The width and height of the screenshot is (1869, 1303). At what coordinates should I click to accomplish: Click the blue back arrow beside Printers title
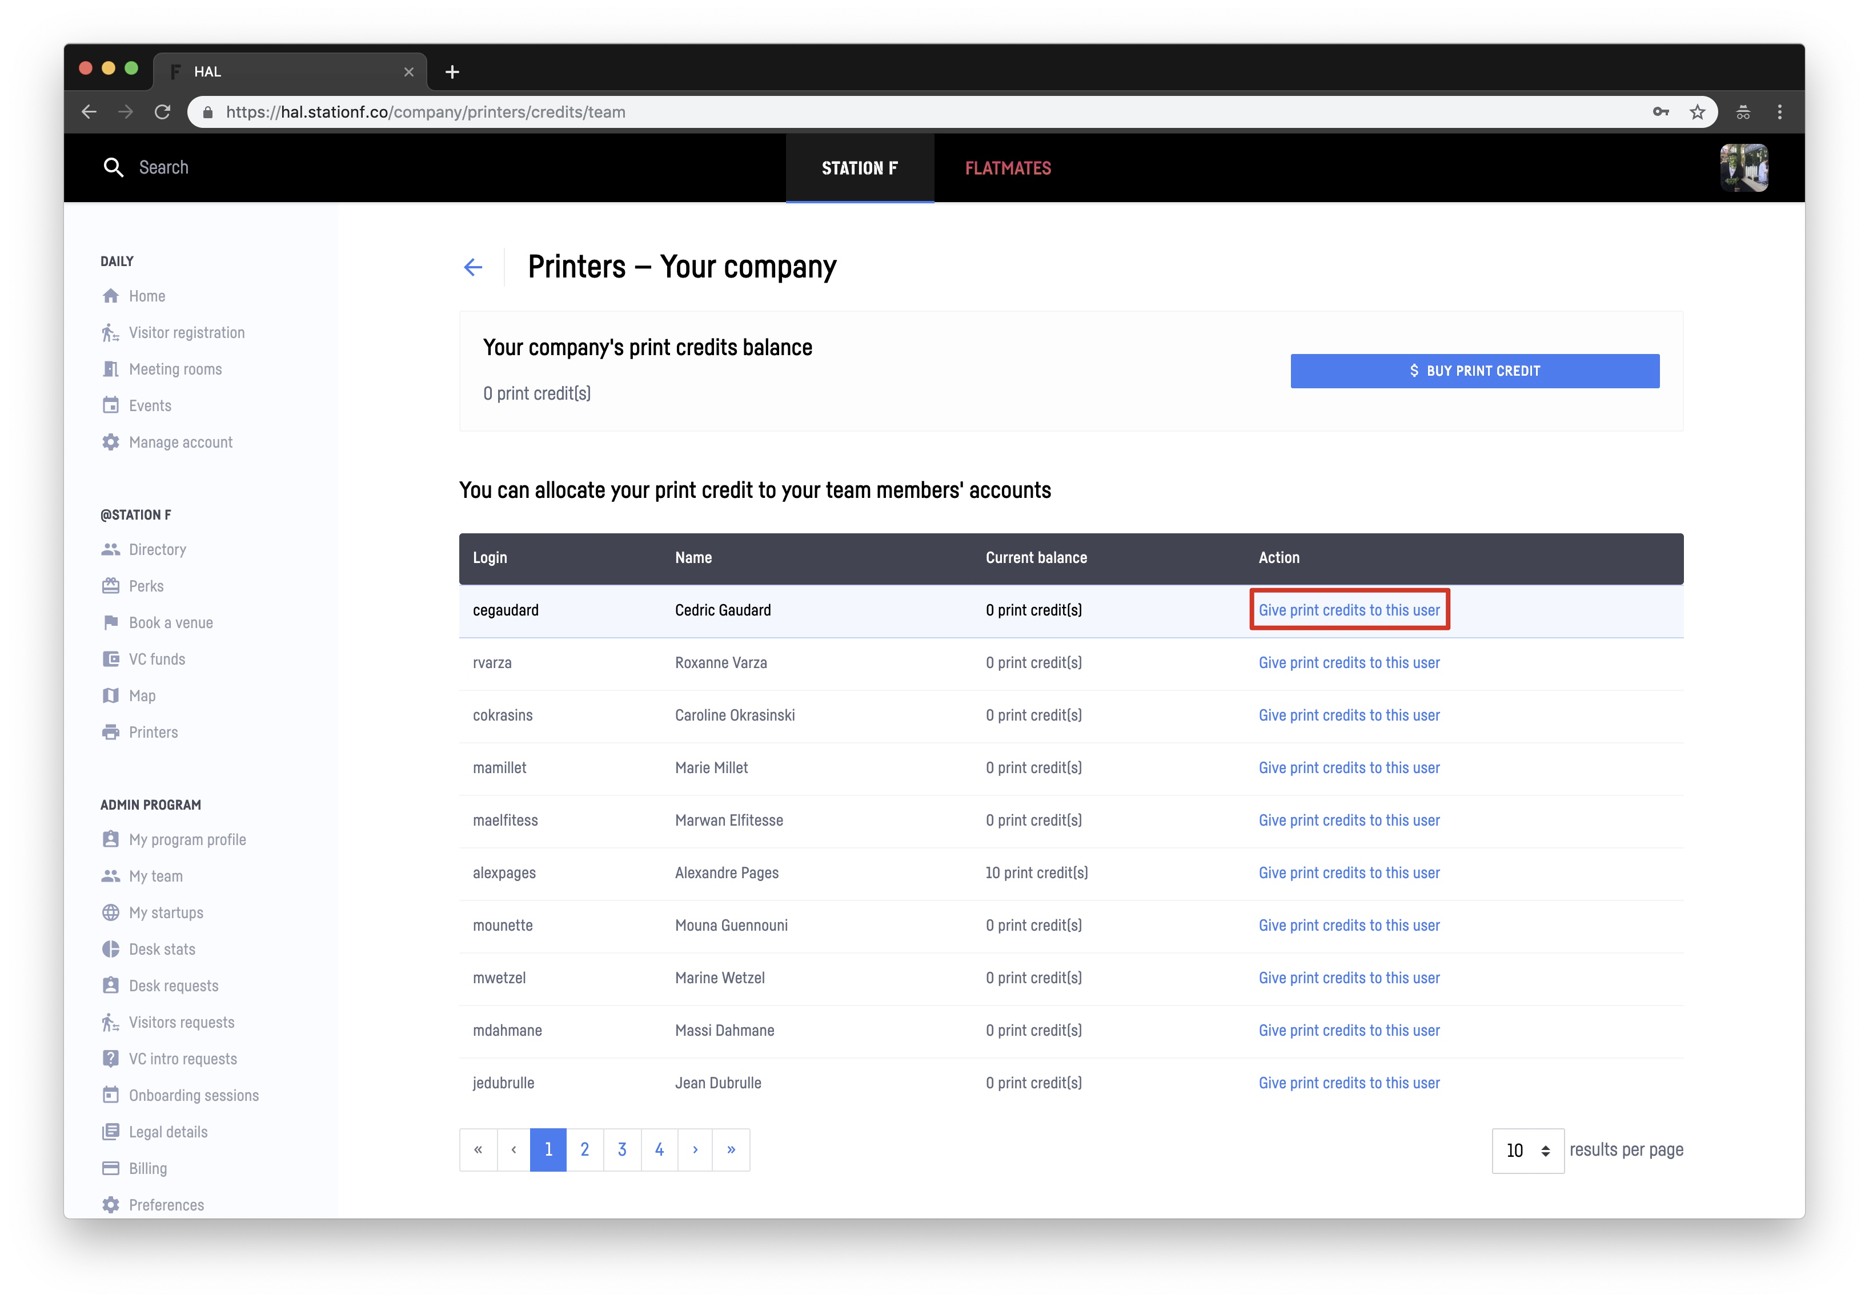pyautogui.click(x=473, y=267)
